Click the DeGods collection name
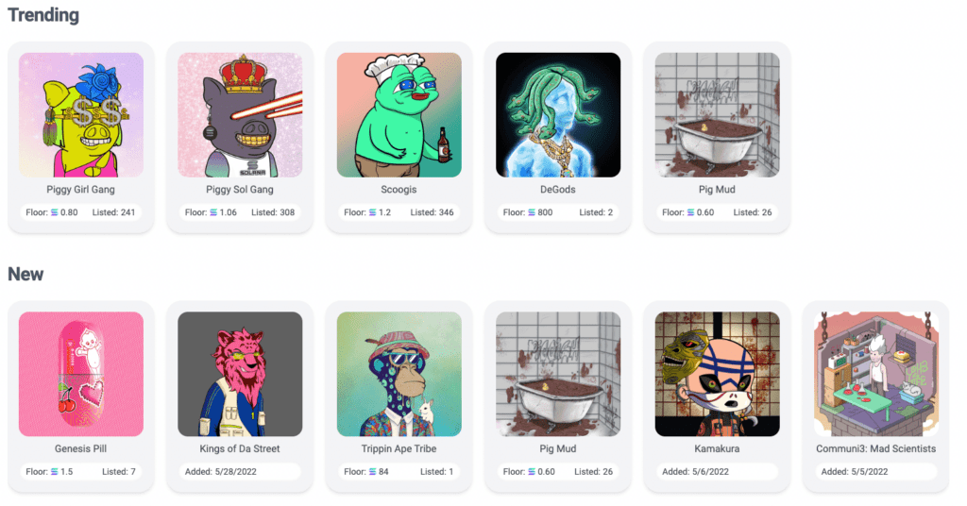 tap(558, 189)
